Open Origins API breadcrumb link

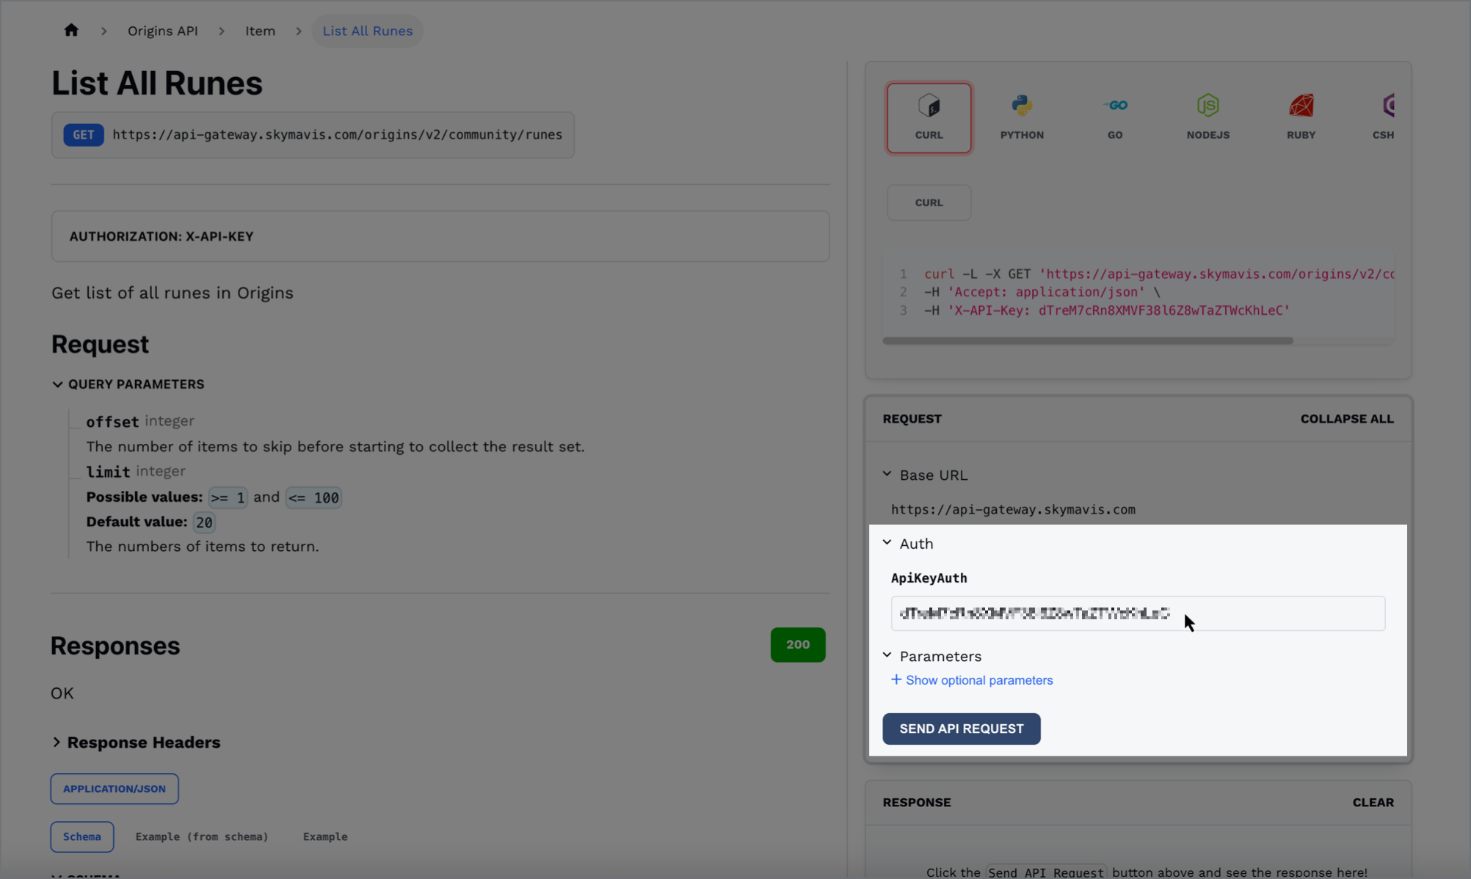[163, 31]
